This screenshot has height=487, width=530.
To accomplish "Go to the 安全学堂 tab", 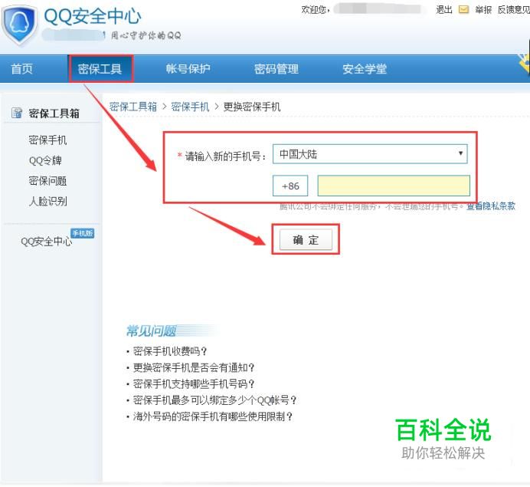I will coord(365,69).
